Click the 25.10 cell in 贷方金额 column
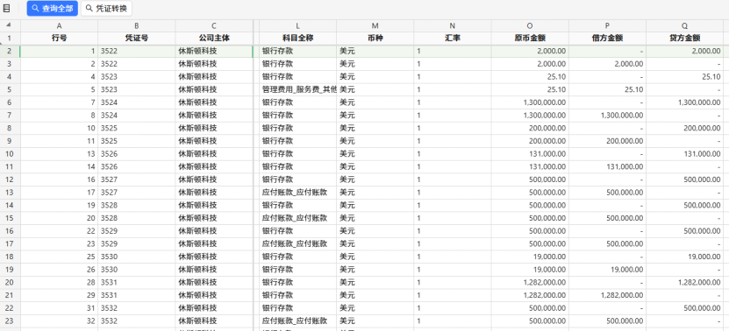This screenshot has height=331, width=729. (x=685, y=76)
